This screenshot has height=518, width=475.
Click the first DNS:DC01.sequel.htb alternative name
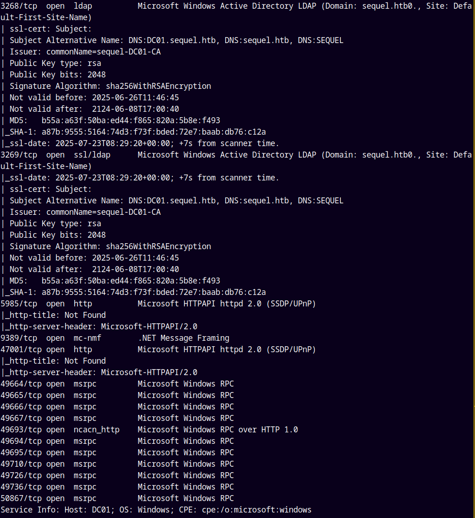click(x=172, y=40)
